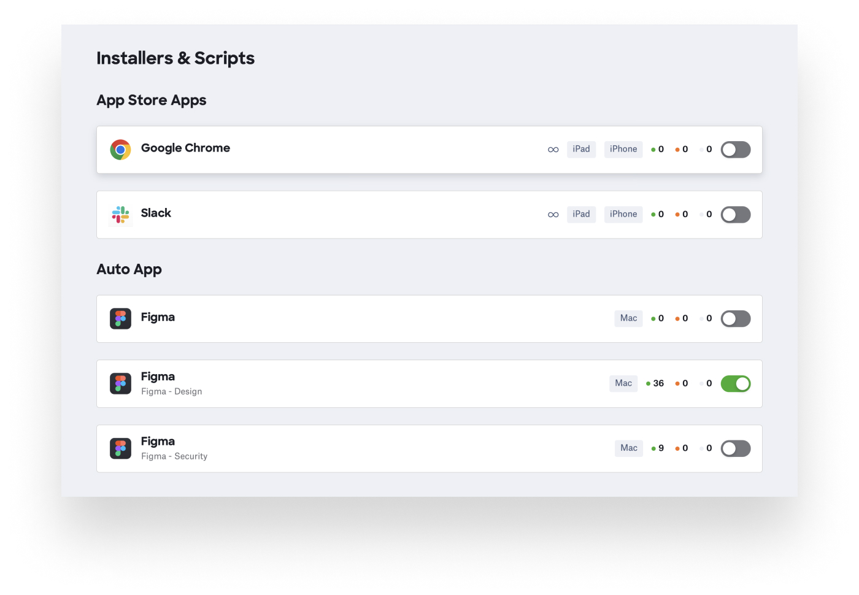The width and height of the screenshot is (859, 595).
Task: Click the first Figma app icon
Action: (x=120, y=319)
